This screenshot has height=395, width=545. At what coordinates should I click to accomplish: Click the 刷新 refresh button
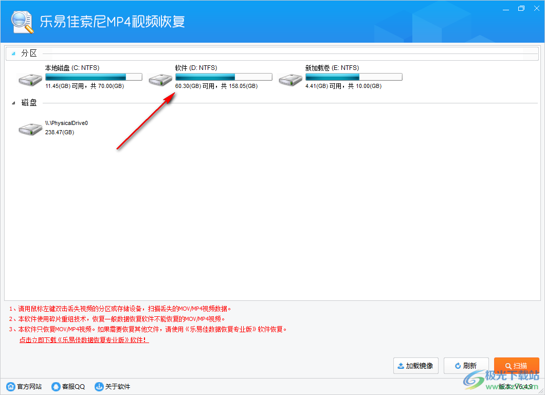pos(466,366)
